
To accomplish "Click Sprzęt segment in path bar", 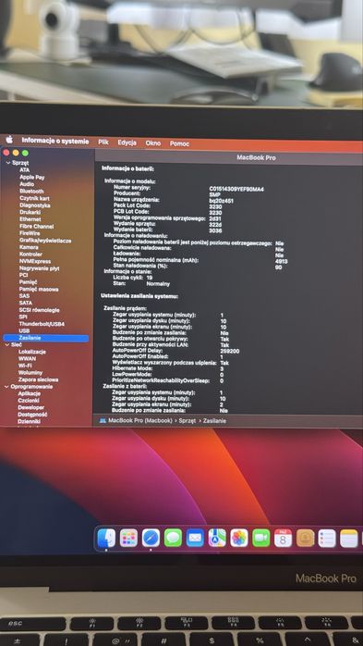I will point(188,421).
